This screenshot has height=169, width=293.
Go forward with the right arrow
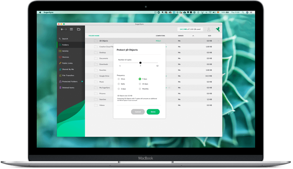(x=65, y=29)
